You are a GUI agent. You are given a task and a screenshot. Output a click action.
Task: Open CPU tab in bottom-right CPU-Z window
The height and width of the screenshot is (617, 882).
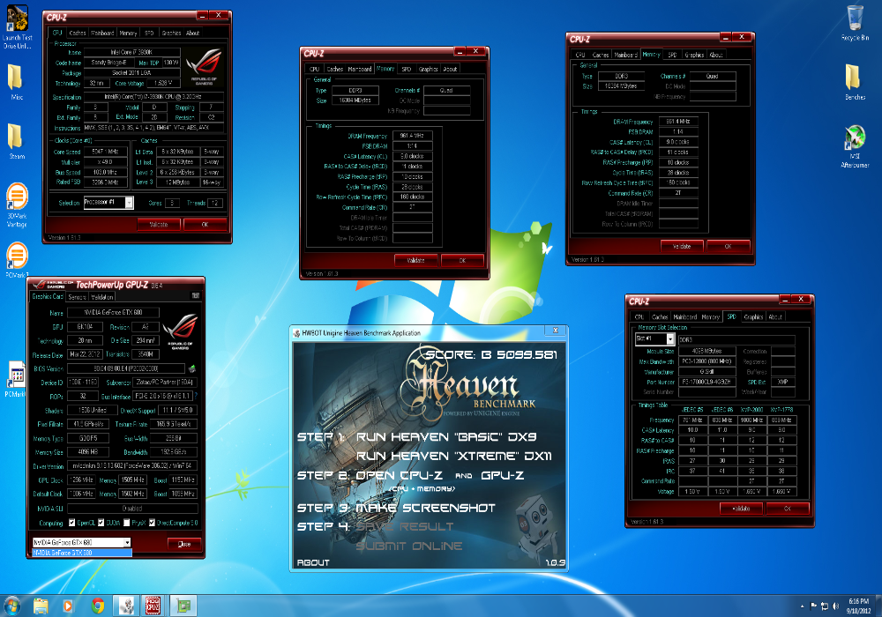pos(639,317)
